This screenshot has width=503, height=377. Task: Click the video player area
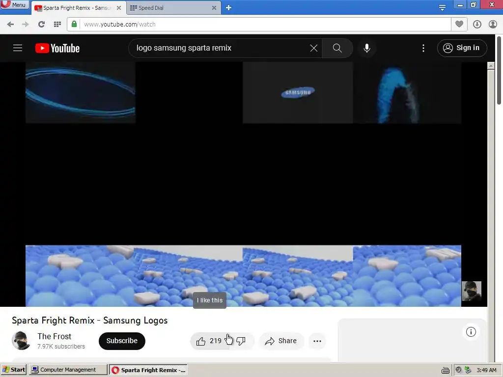[244, 185]
